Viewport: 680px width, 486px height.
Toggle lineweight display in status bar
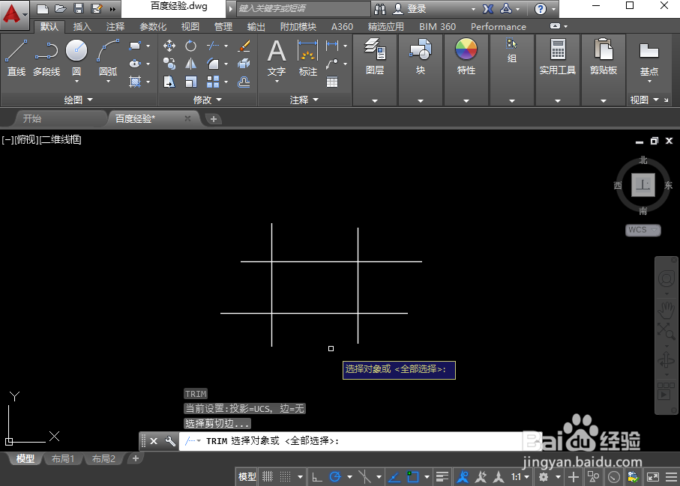click(x=442, y=477)
